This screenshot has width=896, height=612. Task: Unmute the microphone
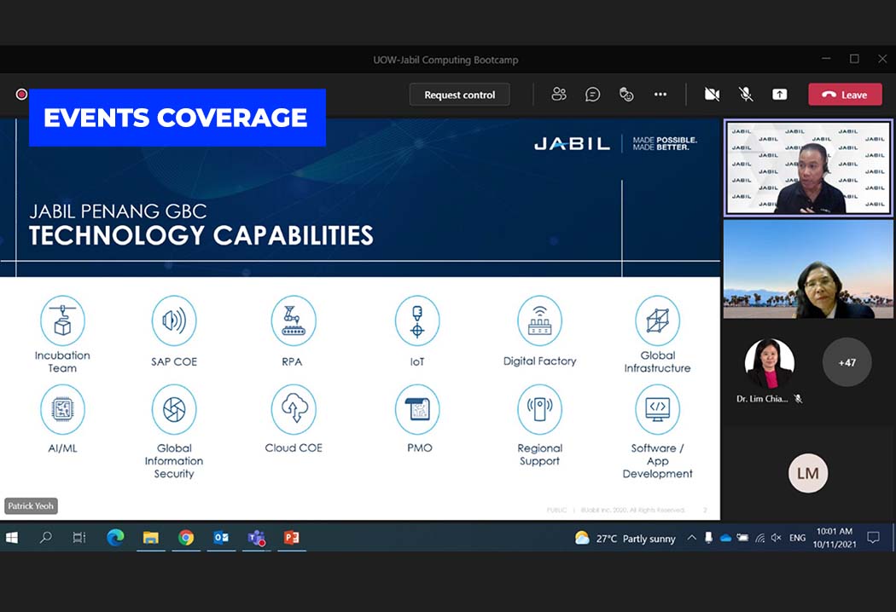745,95
